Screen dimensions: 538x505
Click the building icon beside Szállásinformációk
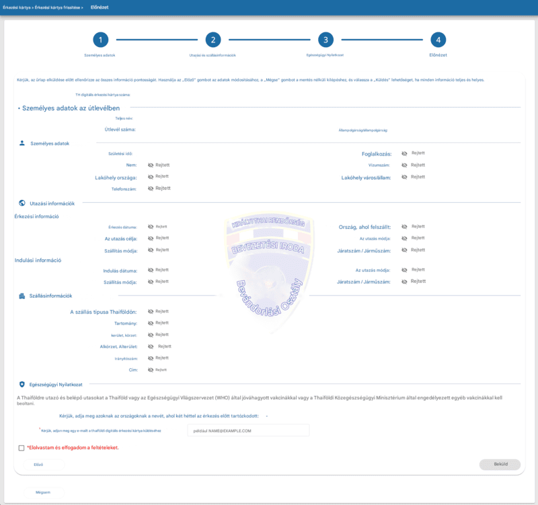click(x=22, y=296)
